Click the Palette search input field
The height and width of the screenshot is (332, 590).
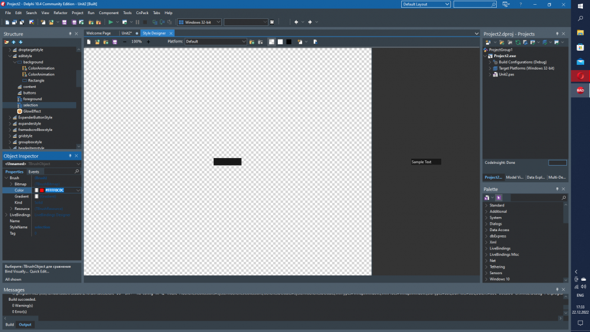[535, 198]
